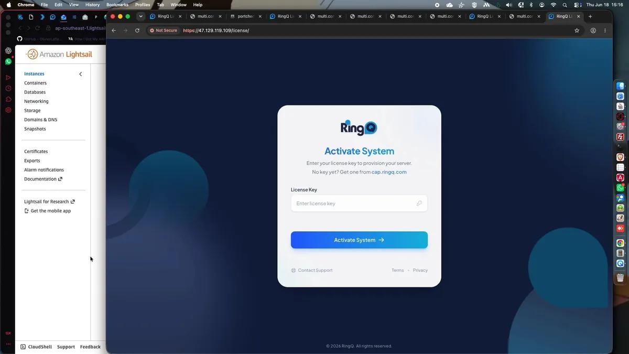Open Alarm notifications in Lightsail
Image resolution: width=629 pixels, height=354 pixels.
coord(44,170)
